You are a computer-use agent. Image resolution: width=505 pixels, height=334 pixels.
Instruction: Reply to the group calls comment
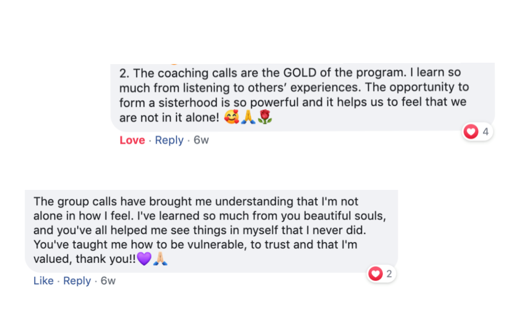77,281
